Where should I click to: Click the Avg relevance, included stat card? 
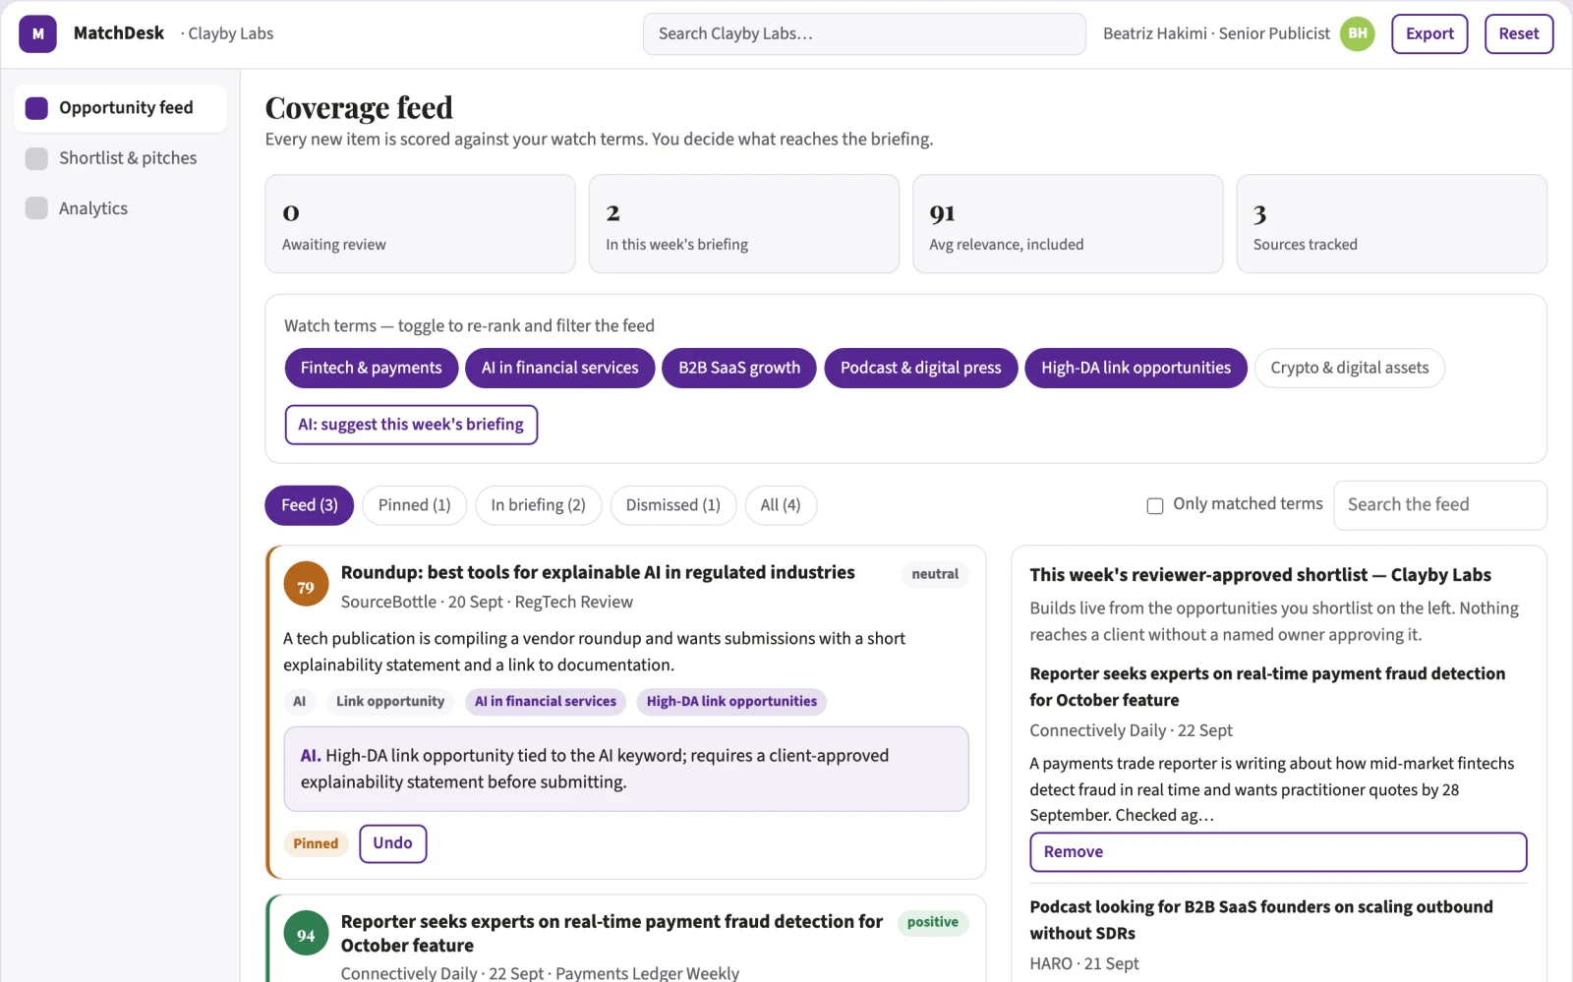point(1068,224)
